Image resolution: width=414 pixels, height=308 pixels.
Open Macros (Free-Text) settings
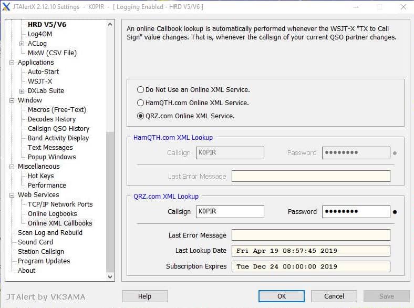pos(57,110)
